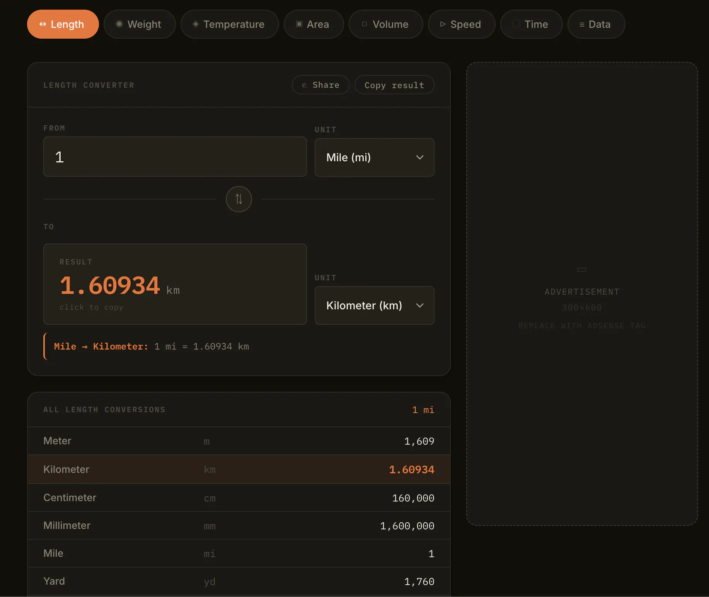Select the Yard conversion row
The image size is (709, 597).
239,581
